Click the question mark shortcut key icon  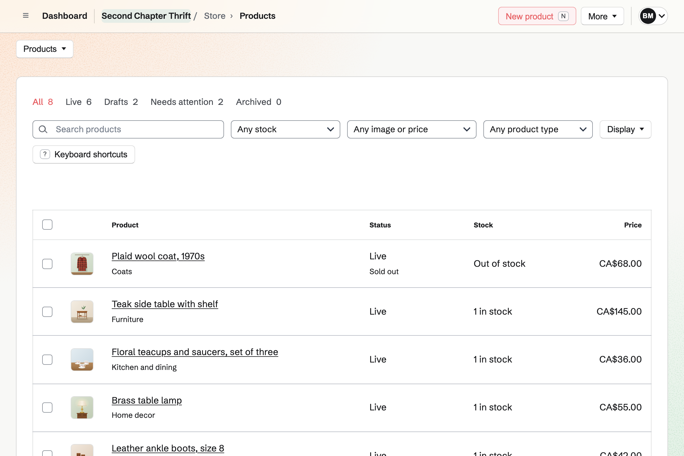tap(45, 154)
